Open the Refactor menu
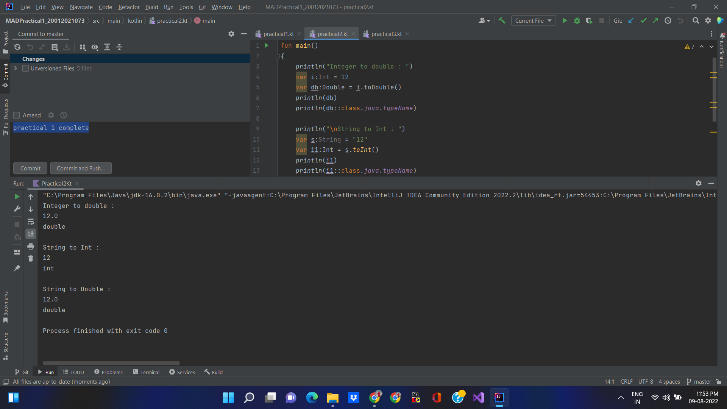The width and height of the screenshot is (727, 409). pos(129,7)
